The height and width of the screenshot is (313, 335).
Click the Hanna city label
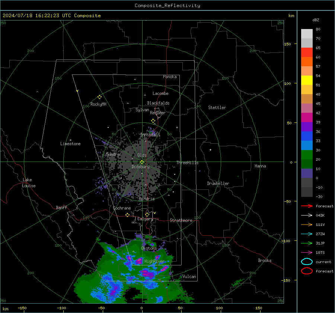click(x=260, y=166)
